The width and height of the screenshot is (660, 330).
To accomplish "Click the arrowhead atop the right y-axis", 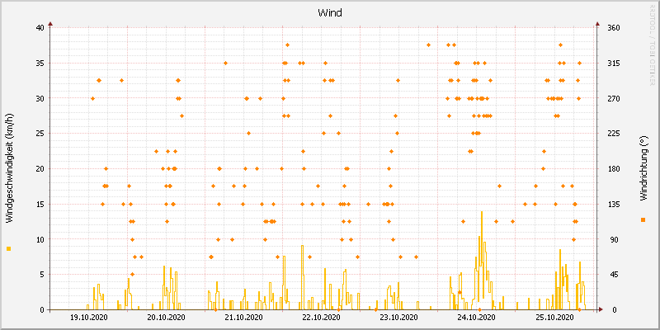I will pyautogui.click(x=596, y=25).
